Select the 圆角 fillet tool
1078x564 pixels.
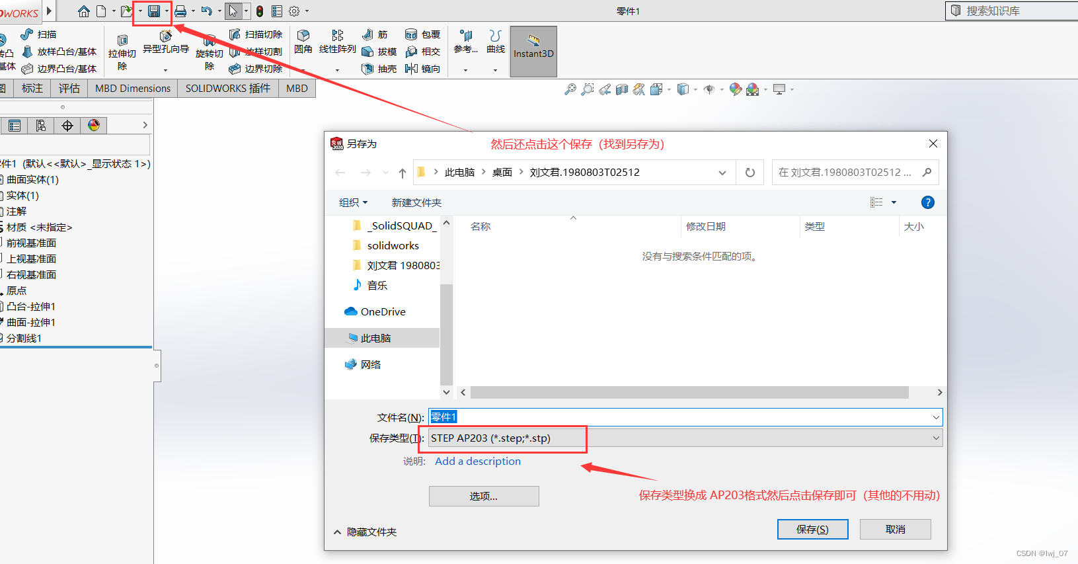(303, 41)
